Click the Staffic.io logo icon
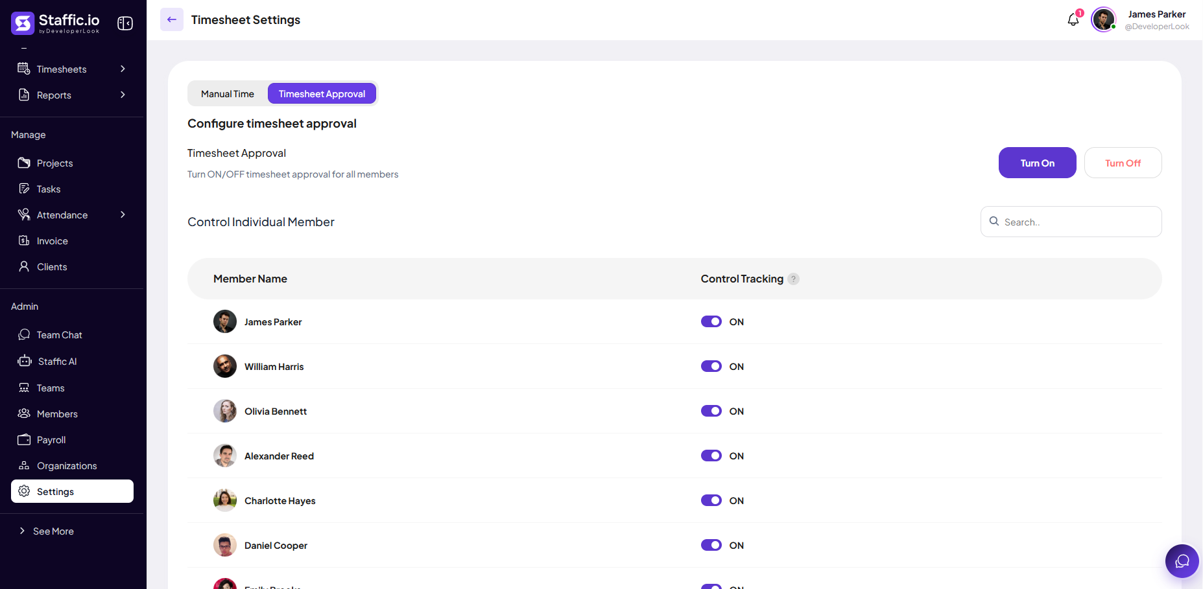 23,23
